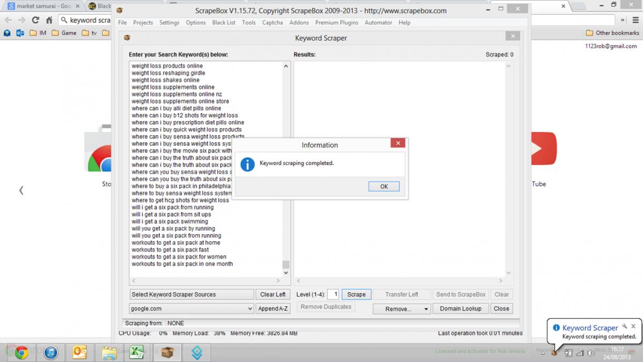
Task: Select 'where to get hcg shots for weight loss'
Action: pyautogui.click(x=180, y=200)
